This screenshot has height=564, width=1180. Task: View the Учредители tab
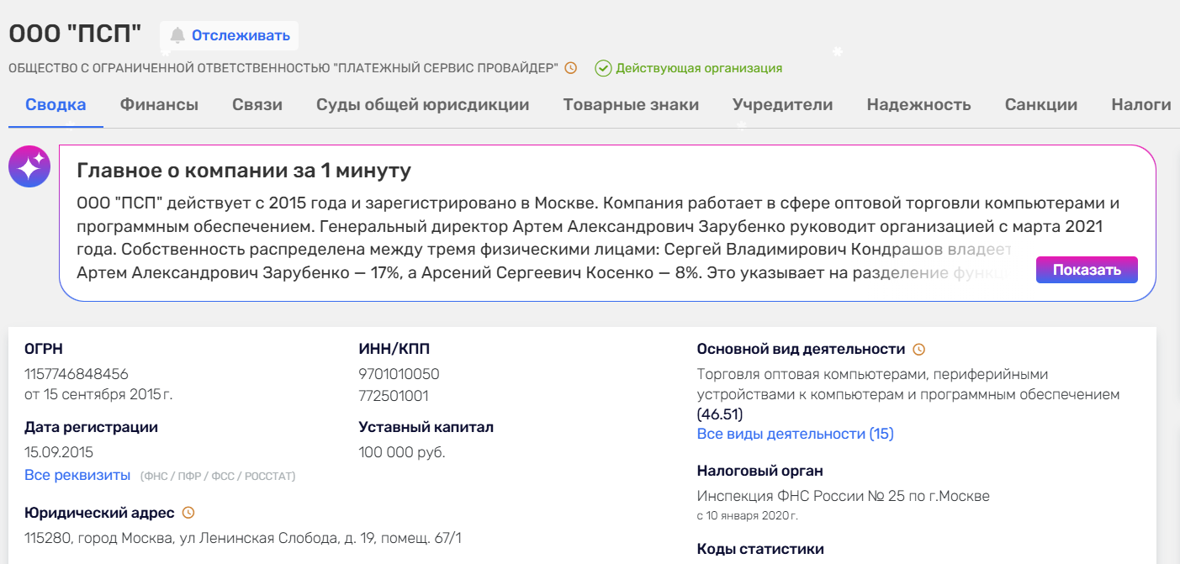pos(782,105)
